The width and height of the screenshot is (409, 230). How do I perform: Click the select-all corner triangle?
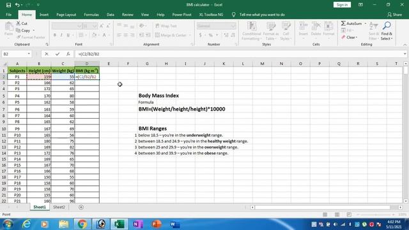[x=4, y=64]
